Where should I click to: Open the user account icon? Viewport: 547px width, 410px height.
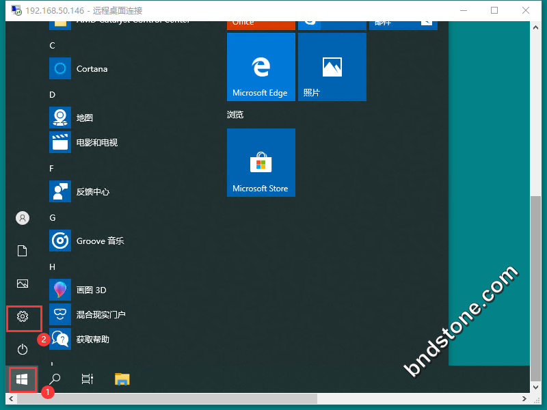tap(23, 218)
